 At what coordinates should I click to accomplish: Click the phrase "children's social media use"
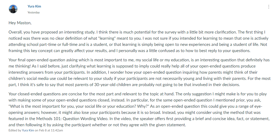click(32, 79)
